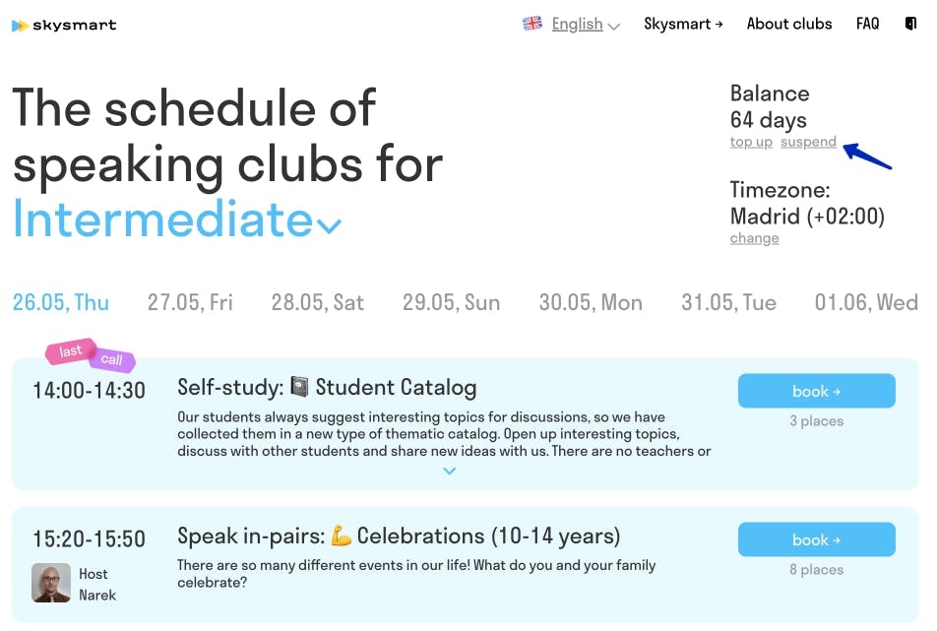The height and width of the screenshot is (631, 937).
Task: Expand the Student Catalog description chevron
Action: click(x=450, y=471)
